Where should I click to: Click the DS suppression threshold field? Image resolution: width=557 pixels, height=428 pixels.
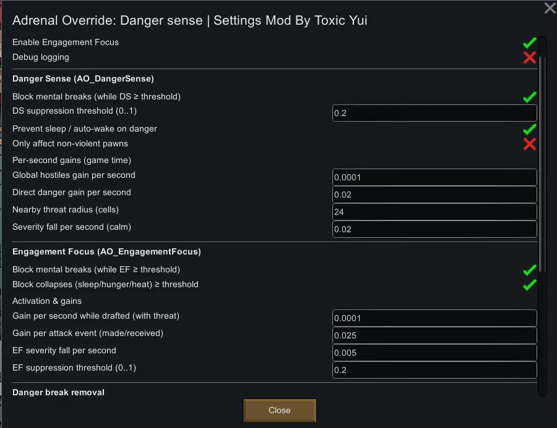pyautogui.click(x=434, y=113)
